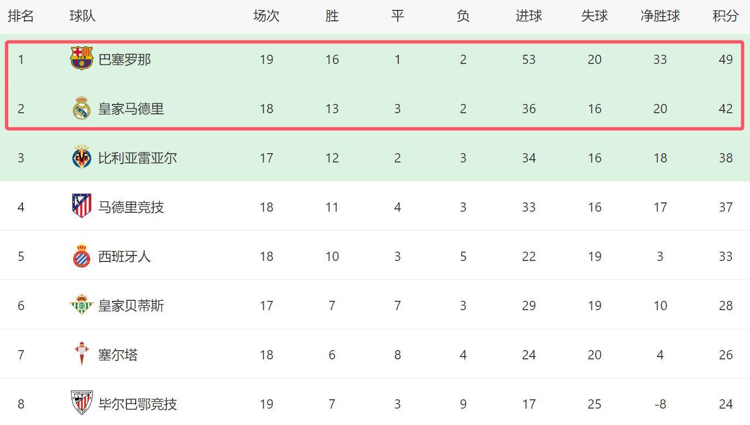Viewport: 750px width, 425px height.
Task: Click the Villarreal yellow crest icon
Action: [82, 158]
